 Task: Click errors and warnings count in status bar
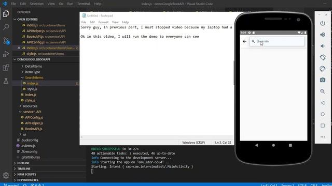[x=37, y=185]
